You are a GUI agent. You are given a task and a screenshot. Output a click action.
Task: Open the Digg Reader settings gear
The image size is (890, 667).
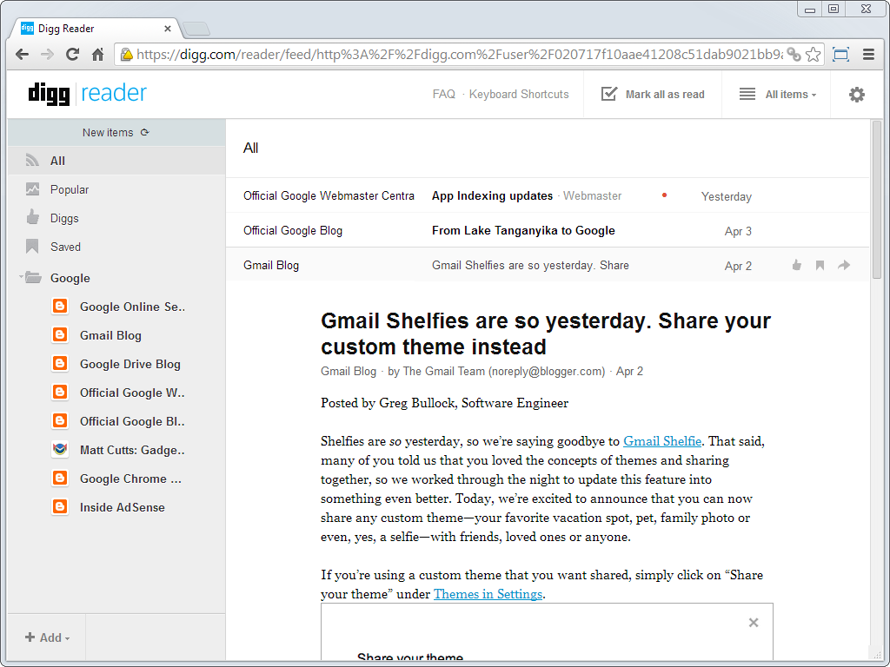[856, 95]
